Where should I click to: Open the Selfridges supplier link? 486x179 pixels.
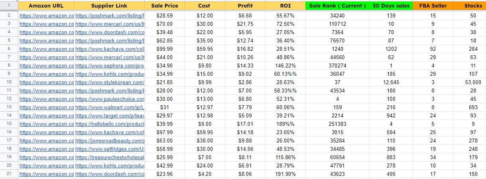tap(110, 149)
